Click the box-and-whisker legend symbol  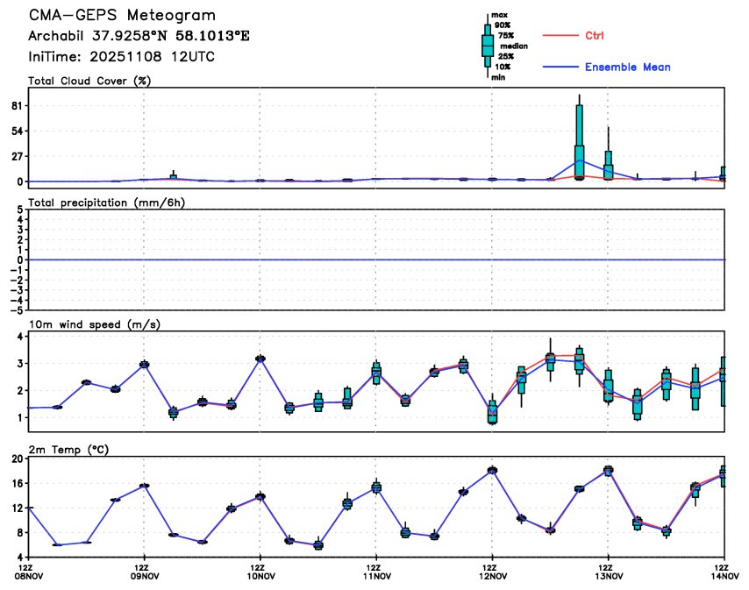click(488, 46)
